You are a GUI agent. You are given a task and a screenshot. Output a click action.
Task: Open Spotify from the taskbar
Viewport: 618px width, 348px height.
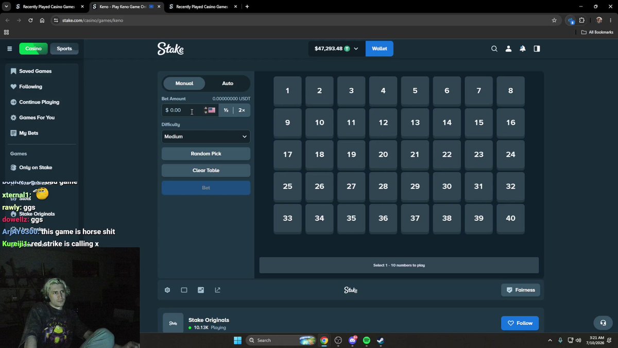click(x=367, y=340)
